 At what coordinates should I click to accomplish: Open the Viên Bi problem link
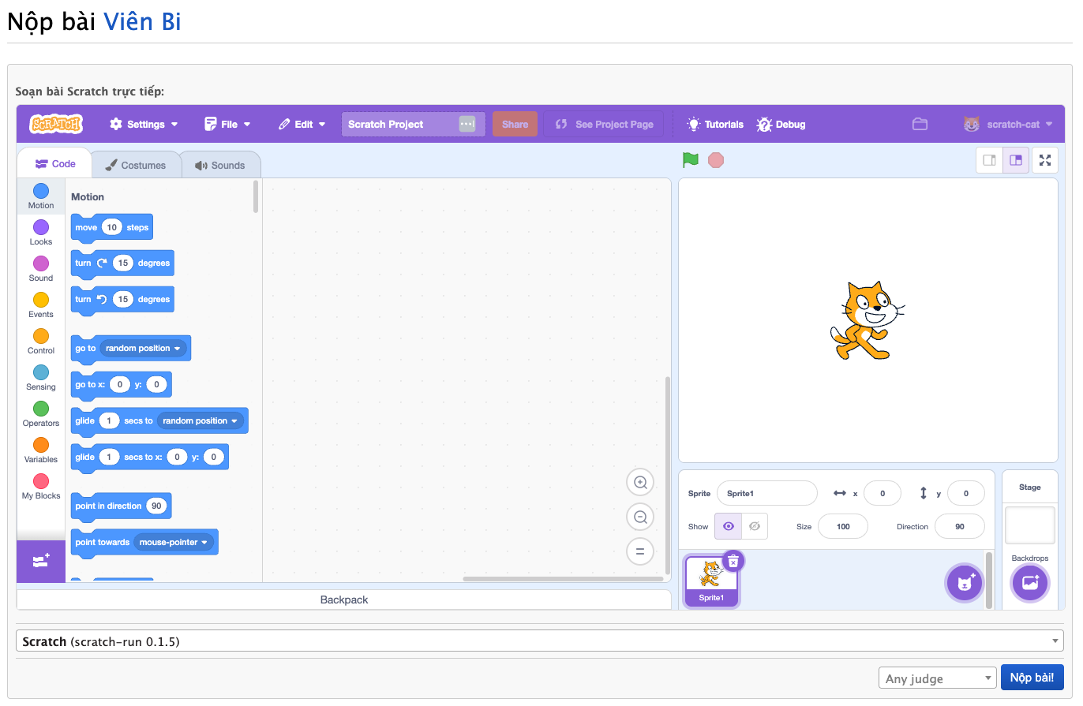[142, 21]
